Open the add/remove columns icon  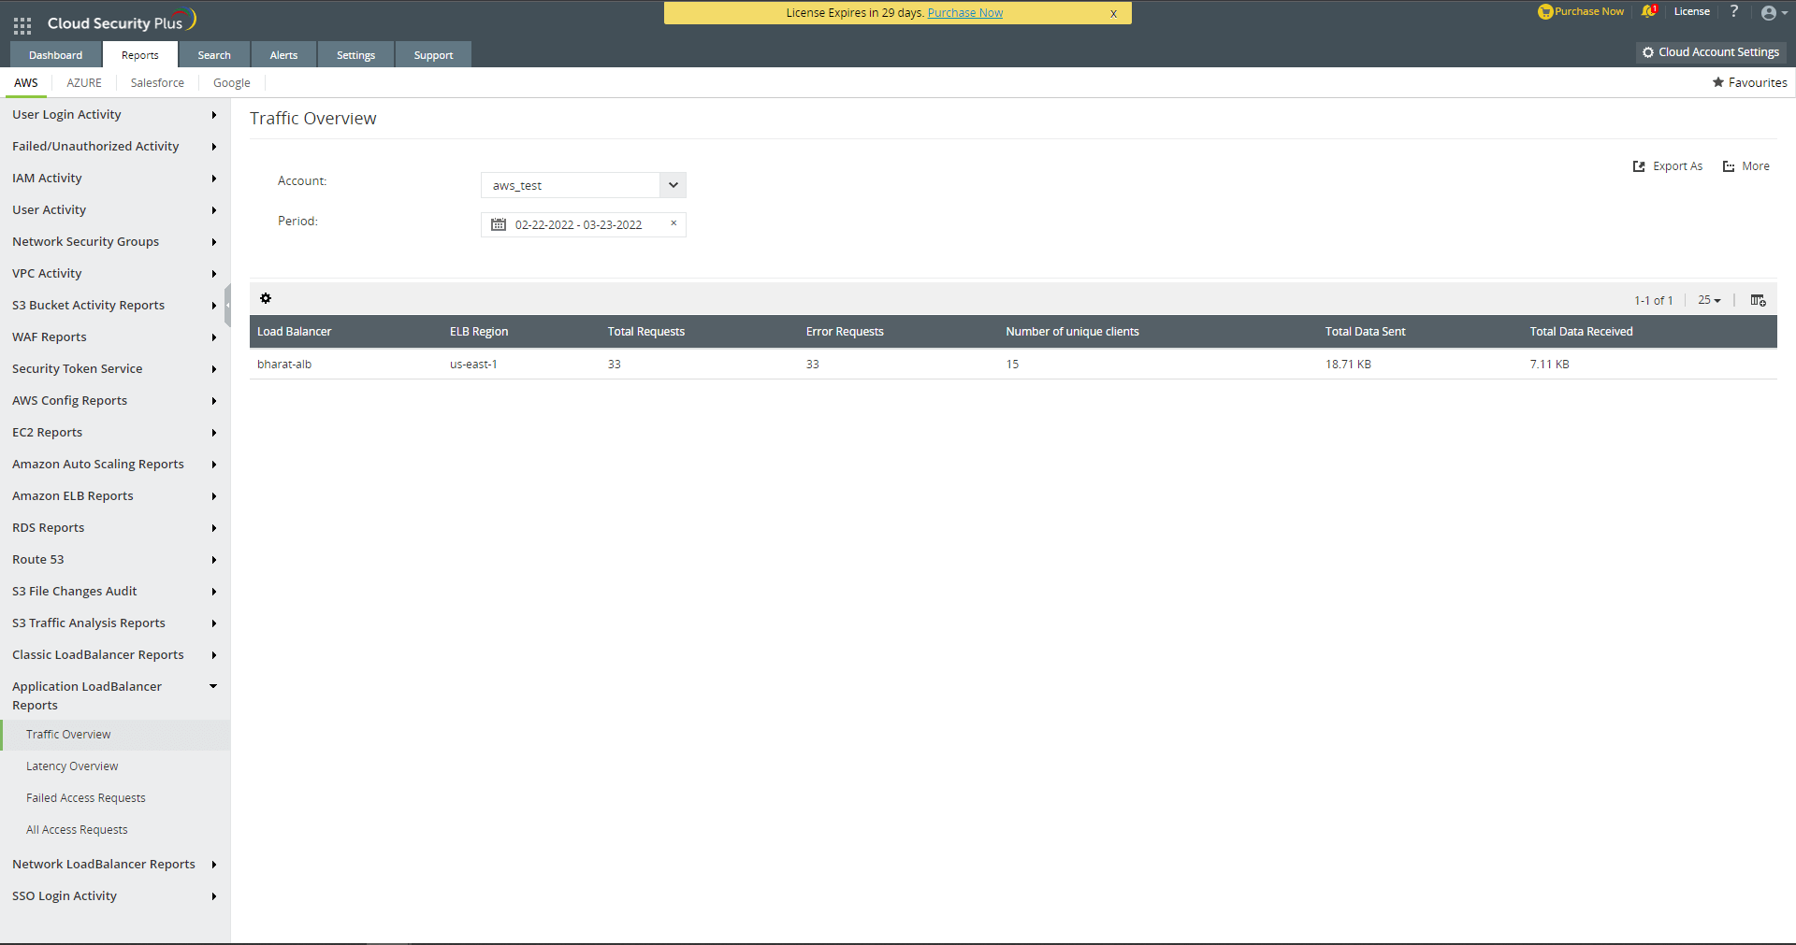[1759, 300]
